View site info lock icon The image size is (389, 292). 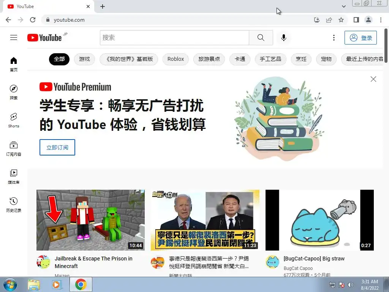[x=48, y=20]
